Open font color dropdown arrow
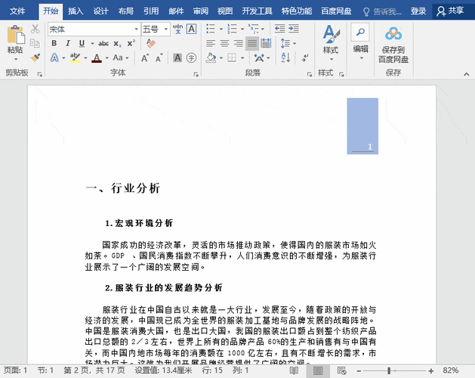Screen dimensions: 475x378 coord(107,58)
